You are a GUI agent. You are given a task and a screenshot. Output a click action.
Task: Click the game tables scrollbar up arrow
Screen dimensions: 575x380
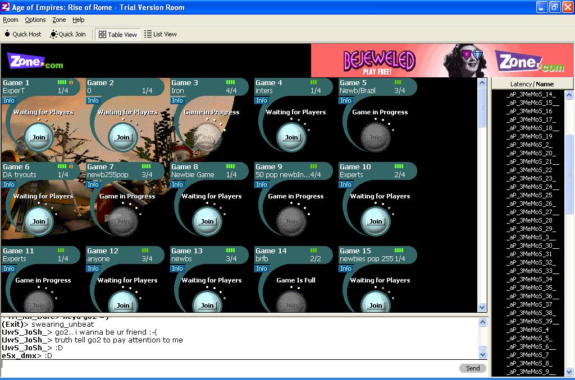482,83
